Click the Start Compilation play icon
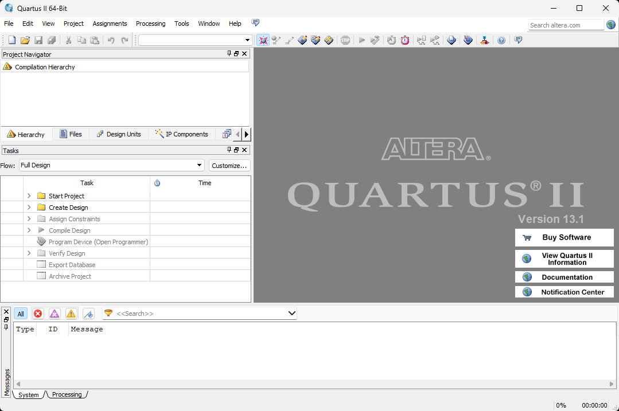Viewport: 619px width, 411px height. (x=361, y=40)
